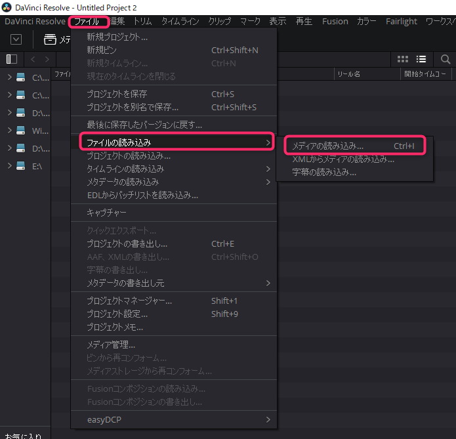Open the タイムライン menu
Image resolution: width=456 pixels, height=439 pixels.
180,22
